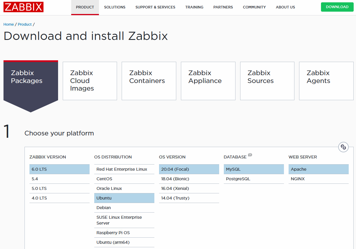The image size is (356, 249).
Task: Choose PostgreSQL as the database
Action: point(254,179)
